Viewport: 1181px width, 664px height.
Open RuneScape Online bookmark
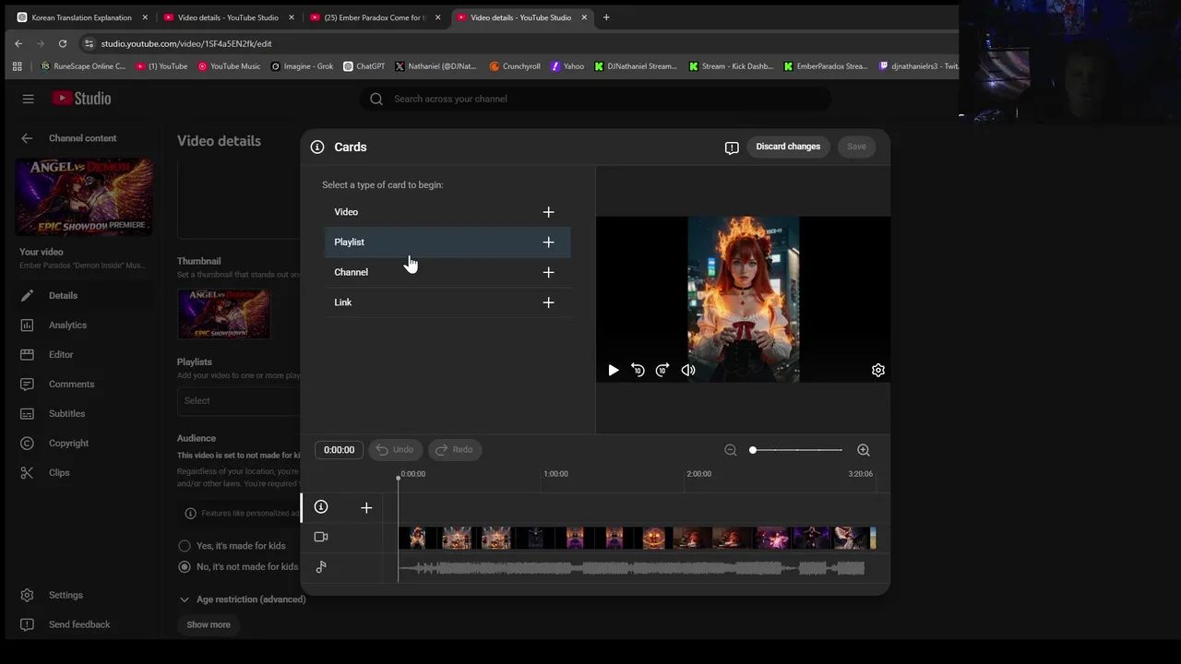(x=83, y=66)
